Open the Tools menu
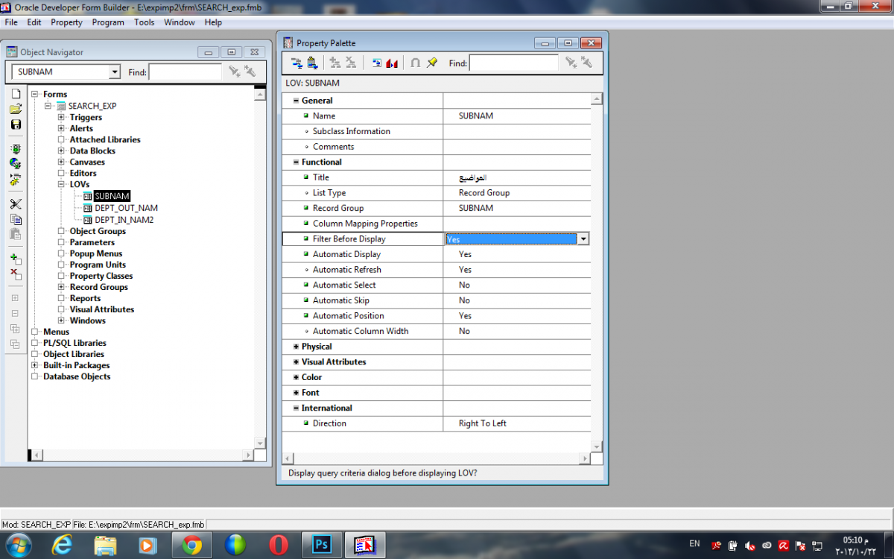Image resolution: width=894 pixels, height=559 pixels. [x=144, y=22]
